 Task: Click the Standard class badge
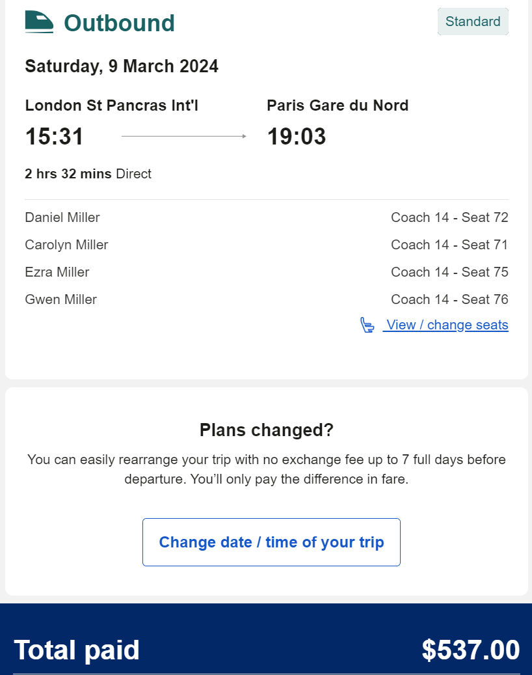click(473, 21)
